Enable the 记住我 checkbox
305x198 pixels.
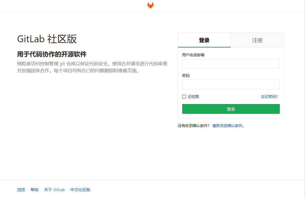pyautogui.click(x=184, y=97)
